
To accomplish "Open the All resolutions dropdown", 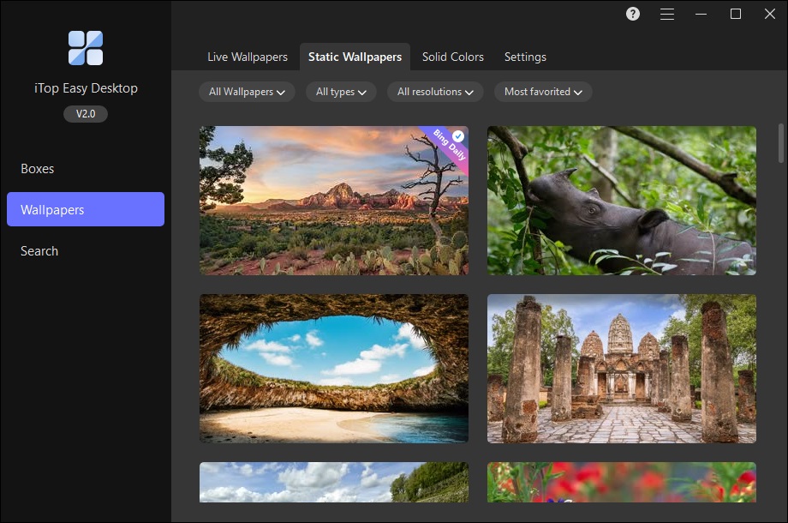I will tap(435, 92).
